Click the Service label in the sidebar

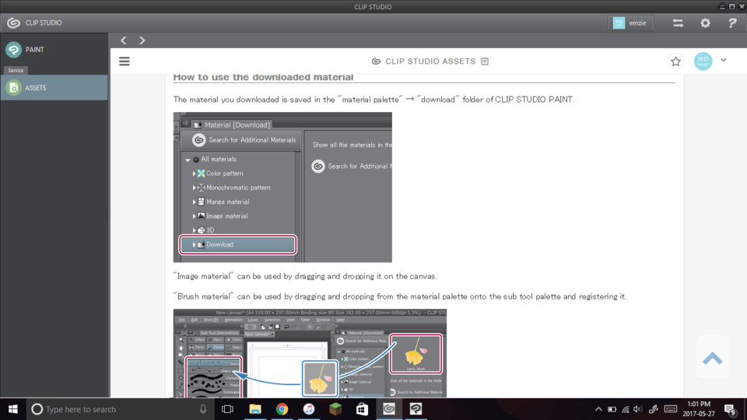click(x=16, y=70)
